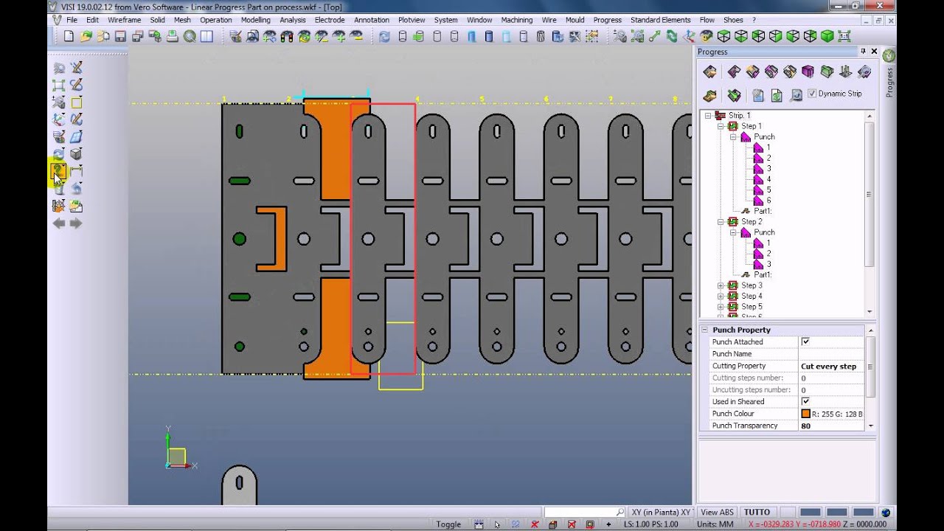This screenshot has width=944, height=531.
Task: Open the File menu
Action: (x=72, y=20)
